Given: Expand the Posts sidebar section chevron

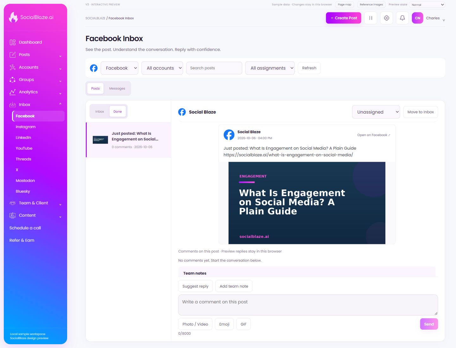Looking at the screenshot, I should (60, 56).
